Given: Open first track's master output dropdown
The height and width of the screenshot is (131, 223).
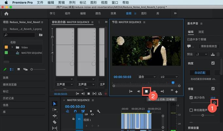Looking at the screenshot, I should pos(64,84).
